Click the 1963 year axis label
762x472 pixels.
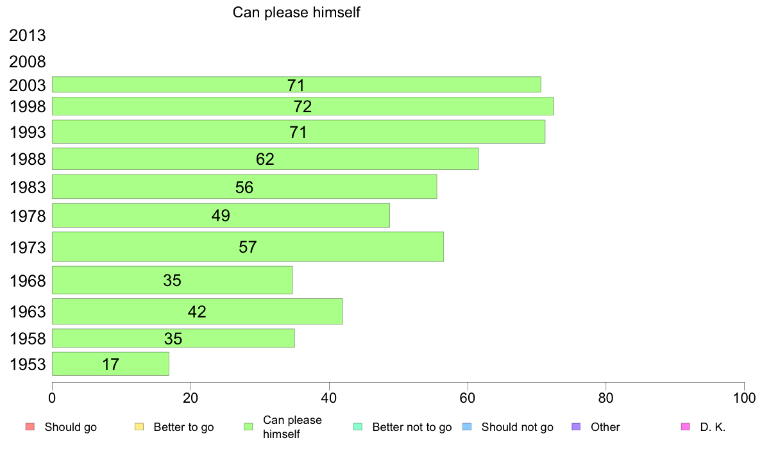27,312
